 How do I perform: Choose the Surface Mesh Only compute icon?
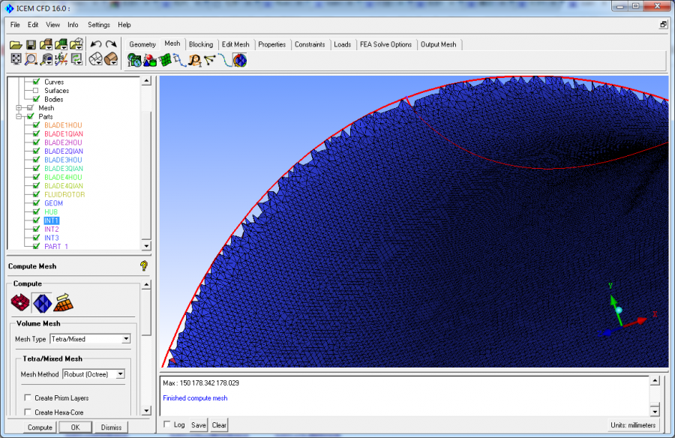point(19,303)
